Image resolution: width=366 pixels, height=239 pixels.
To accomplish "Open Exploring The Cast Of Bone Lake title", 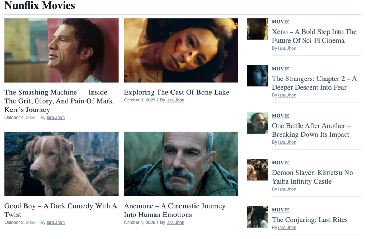I will pyautogui.click(x=177, y=92).
